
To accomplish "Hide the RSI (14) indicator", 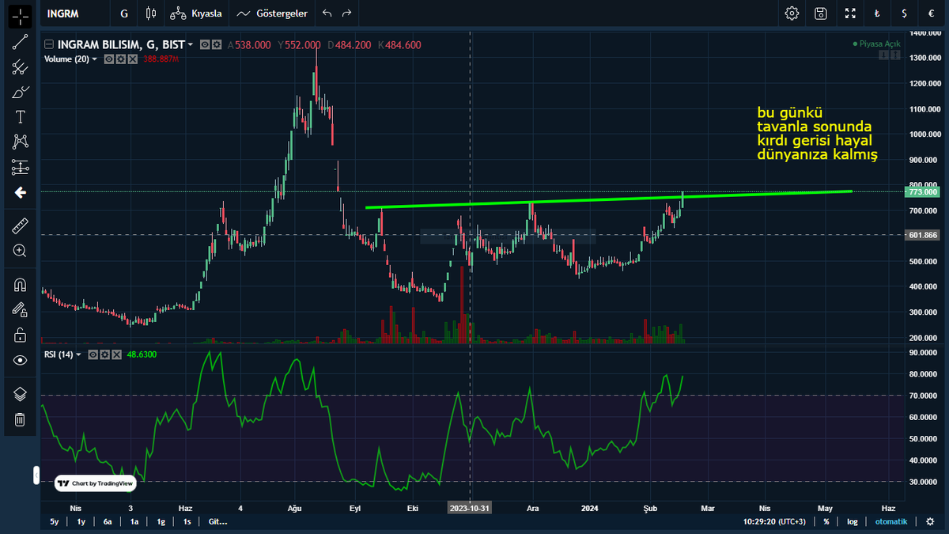I will pos(93,354).
